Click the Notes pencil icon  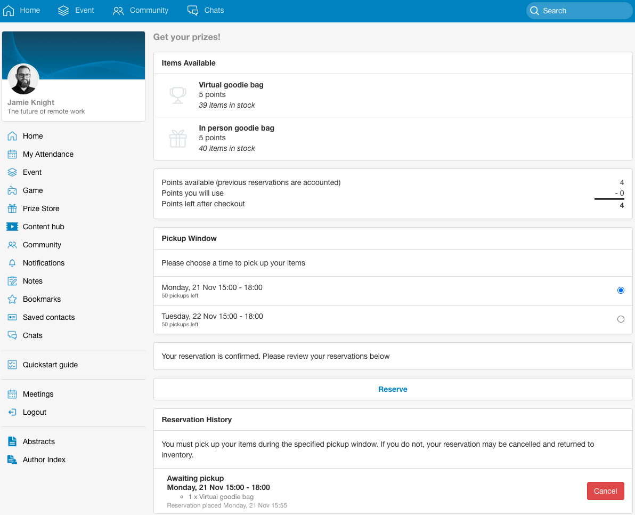pos(12,281)
